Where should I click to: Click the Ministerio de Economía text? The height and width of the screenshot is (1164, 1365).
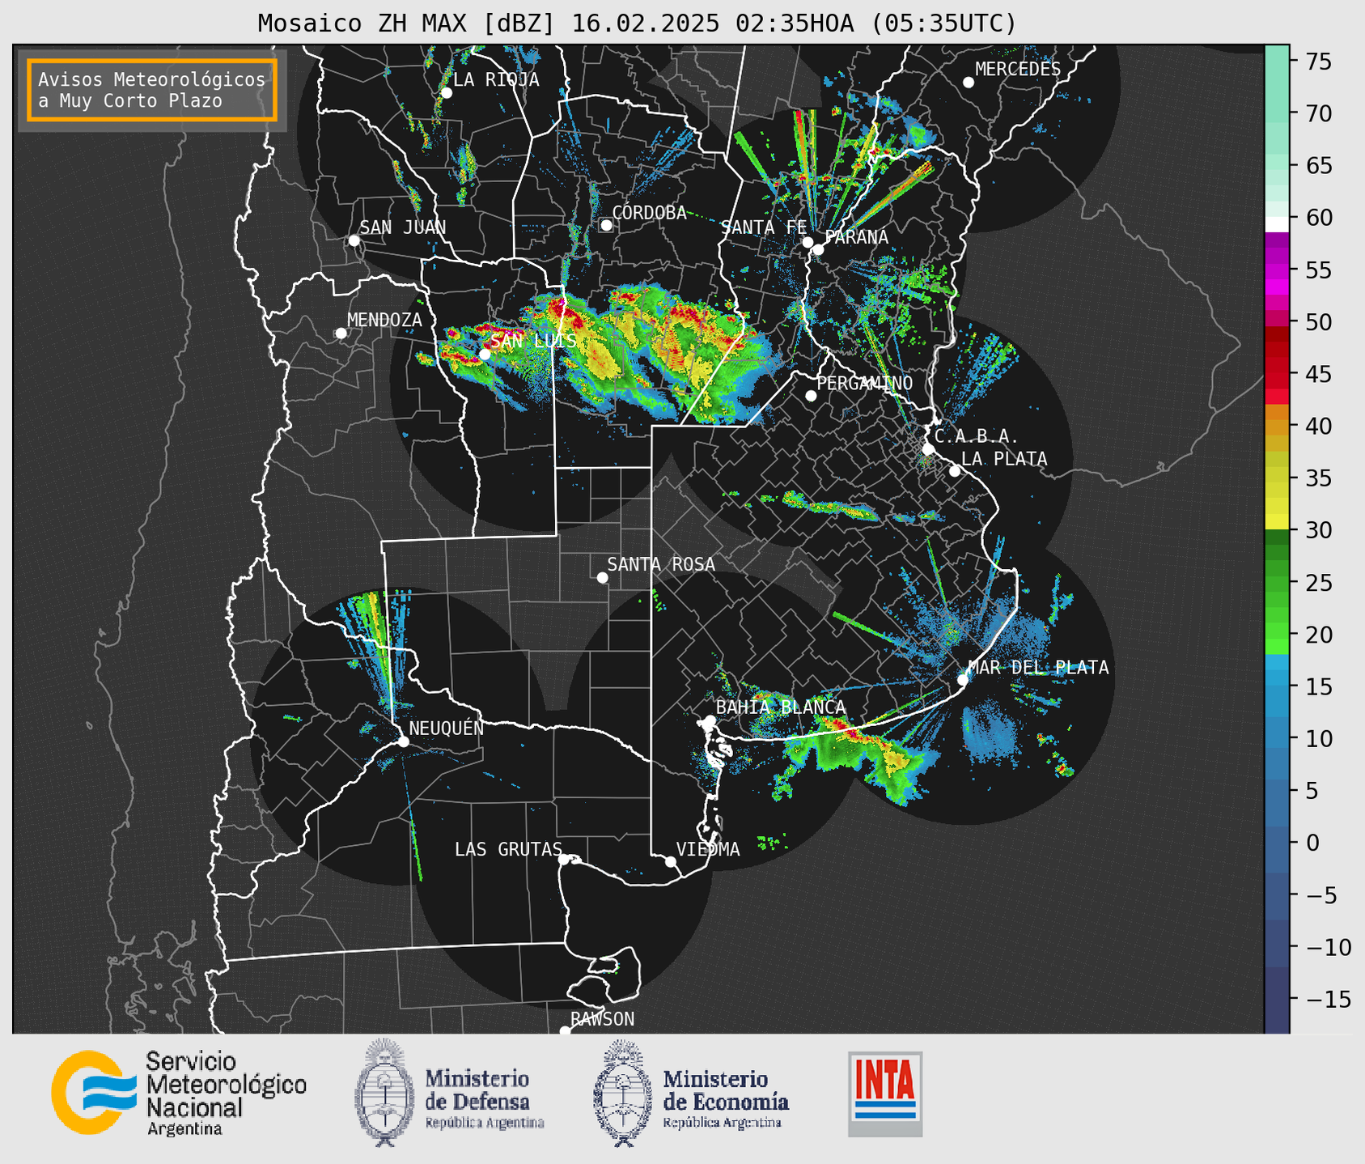click(x=725, y=1098)
